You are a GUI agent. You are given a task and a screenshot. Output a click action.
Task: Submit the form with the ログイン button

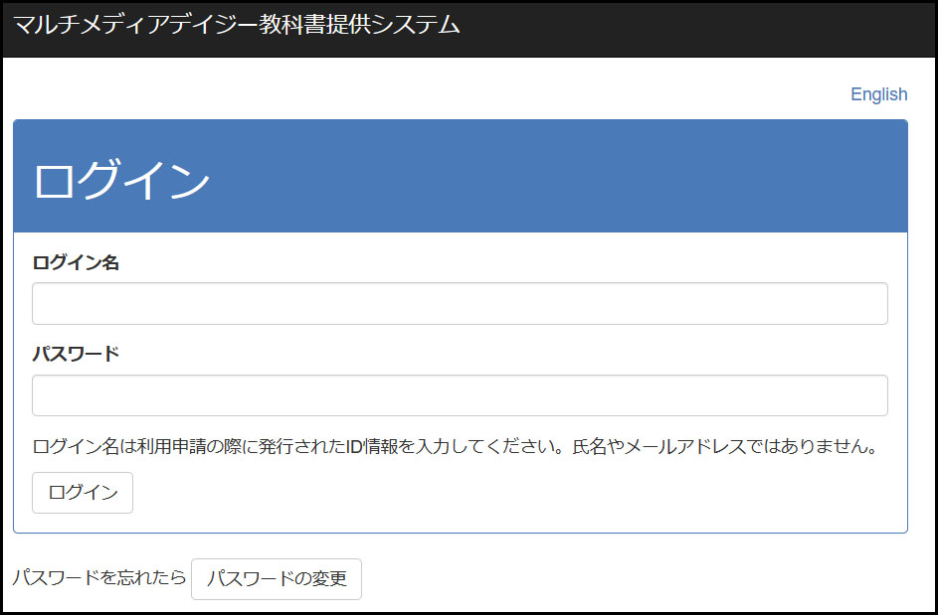point(83,493)
